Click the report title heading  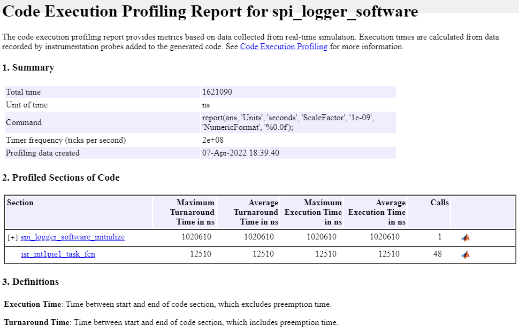pyautogui.click(x=210, y=12)
